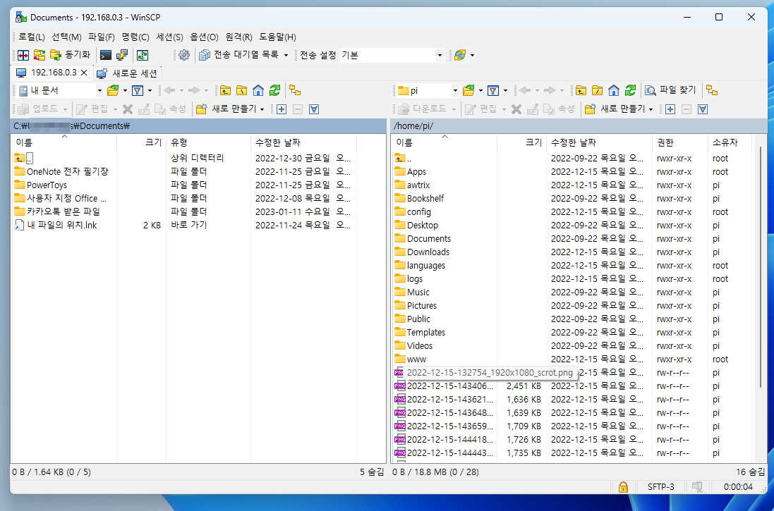This screenshot has height=511, width=774.
Task: Click the settings gear icon in toolbar
Action: click(x=183, y=54)
